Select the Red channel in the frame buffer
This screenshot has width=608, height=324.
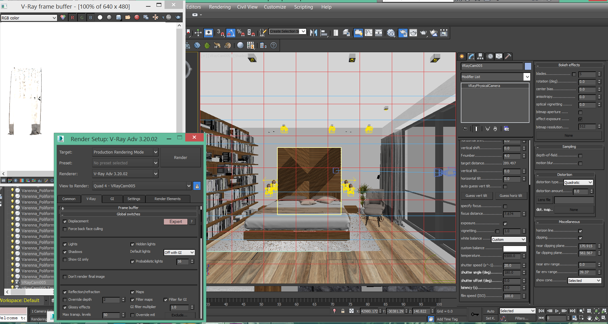(x=72, y=18)
